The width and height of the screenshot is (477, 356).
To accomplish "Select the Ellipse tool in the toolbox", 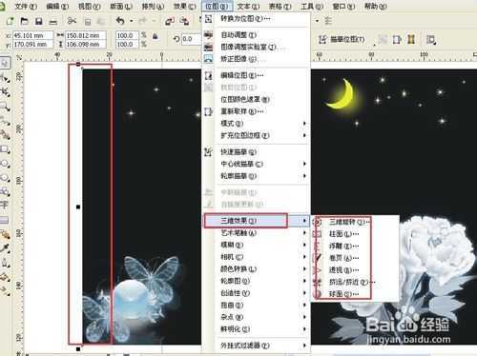I will pyautogui.click(x=5, y=164).
